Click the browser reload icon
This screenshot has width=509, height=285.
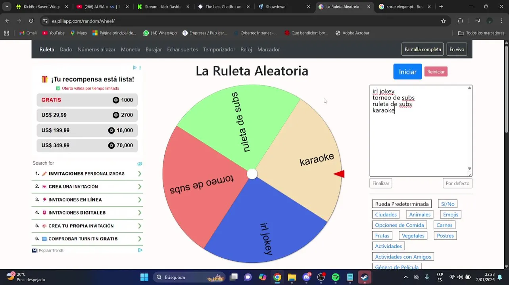(31, 21)
